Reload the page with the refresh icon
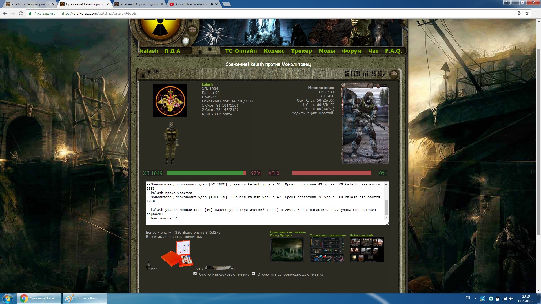 coord(21,13)
